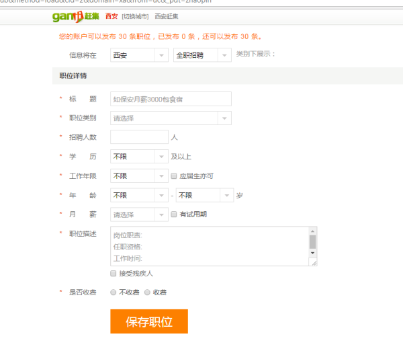Click the 保存职位 button
403x349 pixels.
point(149,321)
